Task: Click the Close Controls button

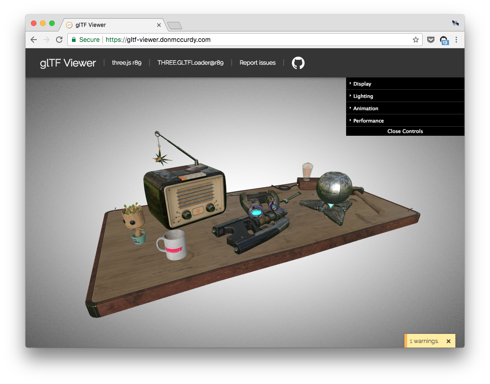Action: pos(405,131)
